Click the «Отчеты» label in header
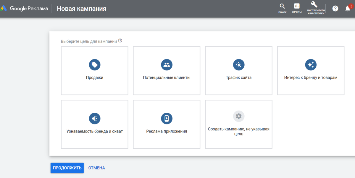Image resolution: width=355 pixels, height=178 pixels. (x=297, y=12)
